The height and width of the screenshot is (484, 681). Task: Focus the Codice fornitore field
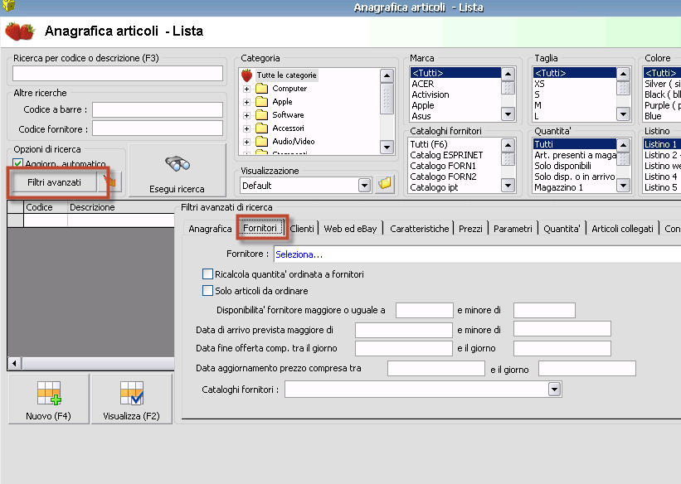click(158, 128)
